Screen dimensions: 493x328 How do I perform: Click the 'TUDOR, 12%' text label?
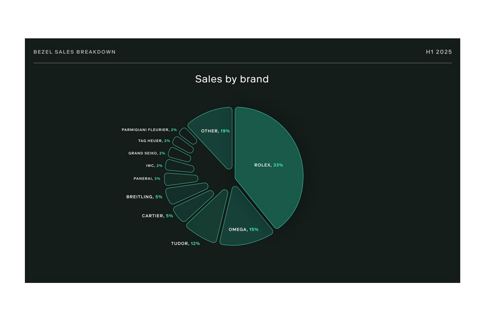pos(185,244)
